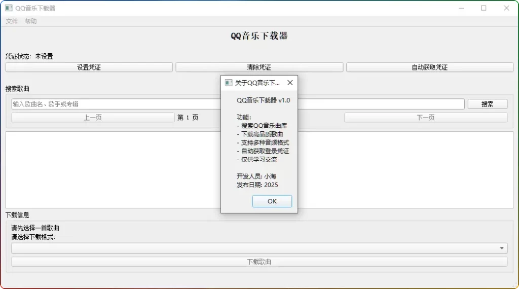Screen dimensions: 519x289
Task: Close the 关于QQ音乐下载器 dialog
Action: click(290, 83)
